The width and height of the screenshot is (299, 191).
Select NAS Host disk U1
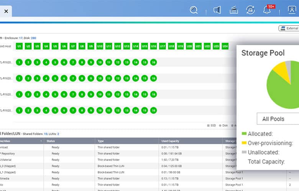coord(19,46)
